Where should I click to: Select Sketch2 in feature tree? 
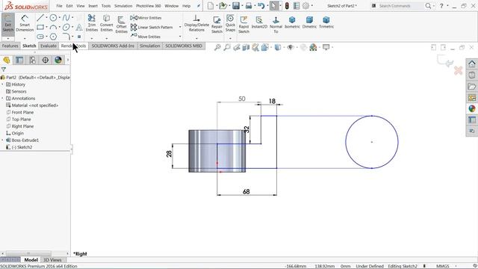pos(22,147)
